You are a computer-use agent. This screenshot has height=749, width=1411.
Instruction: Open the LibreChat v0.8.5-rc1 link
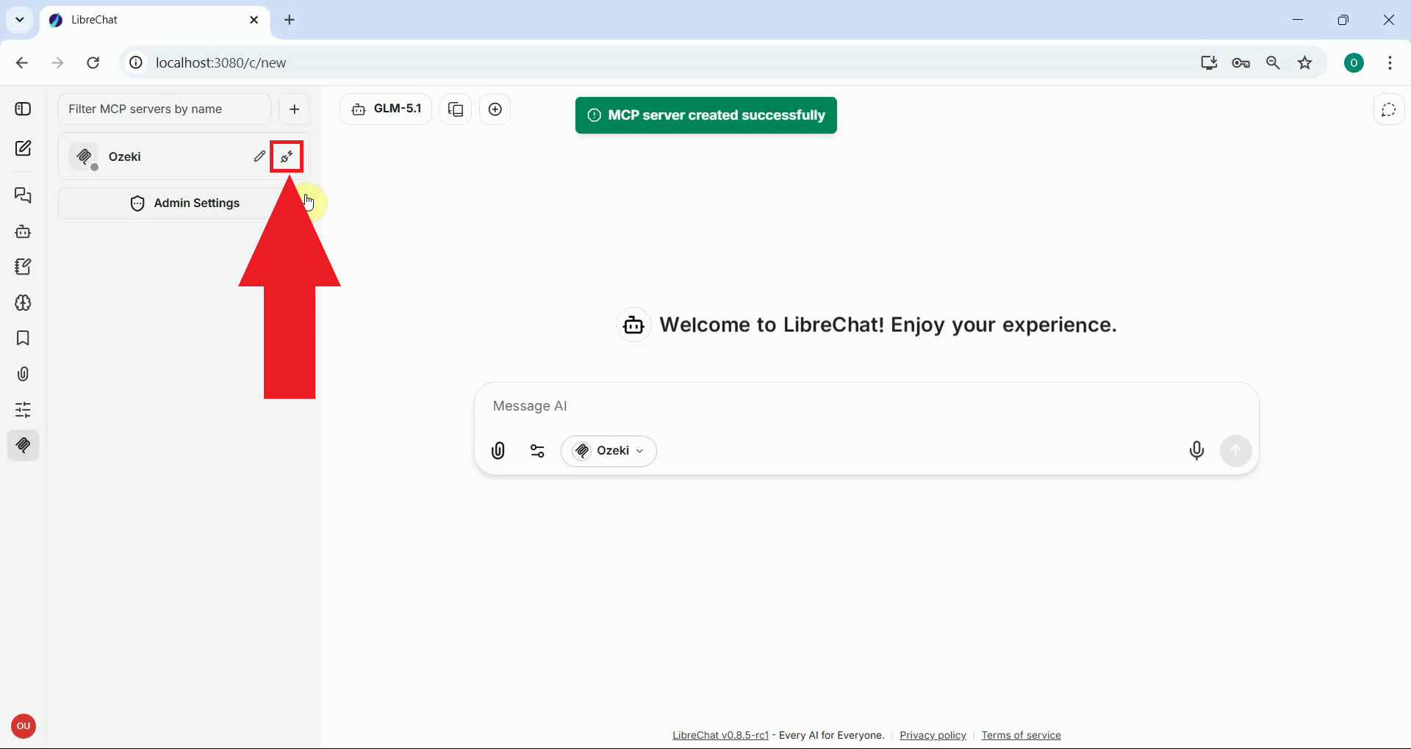tap(720, 735)
